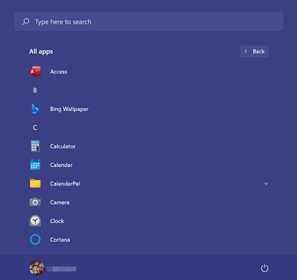
Task: Click the blurred user account name
Action: click(61, 269)
